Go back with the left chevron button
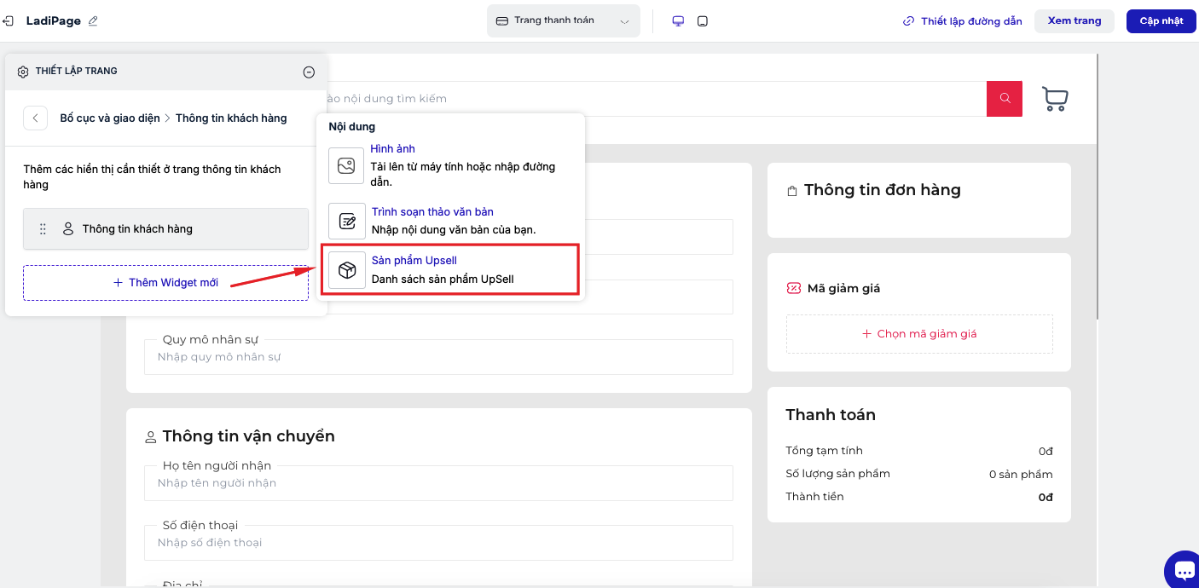The height and width of the screenshot is (588, 1199). (35, 118)
